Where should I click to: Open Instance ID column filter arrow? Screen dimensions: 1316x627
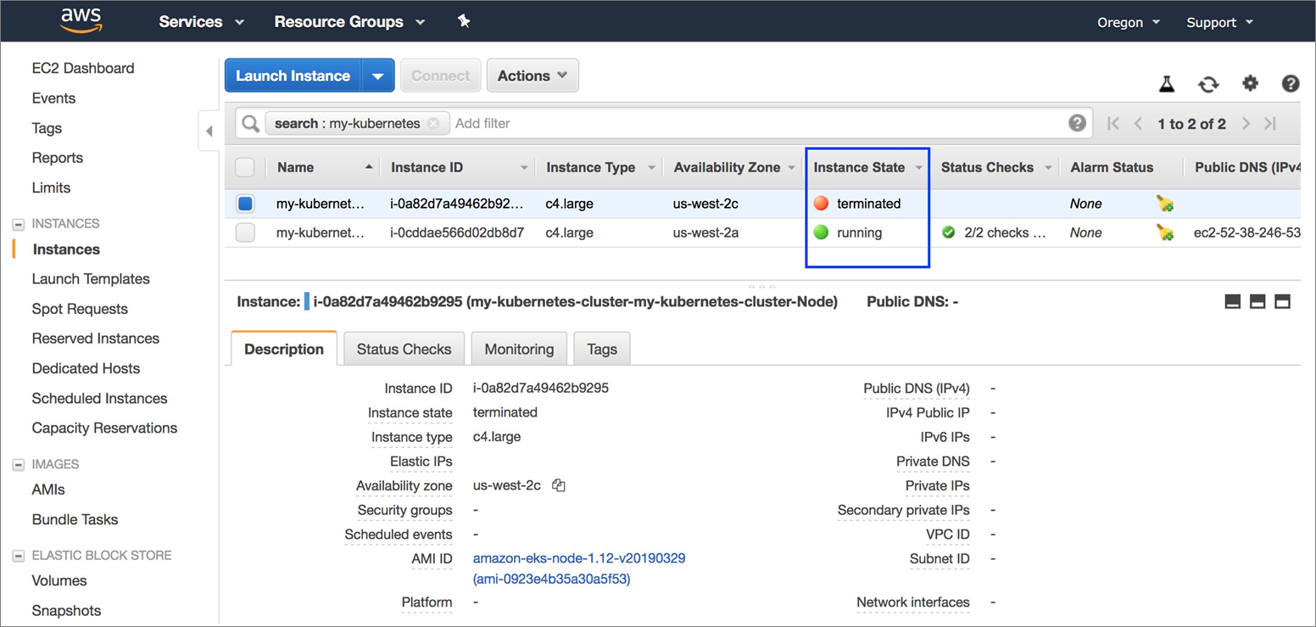click(524, 168)
